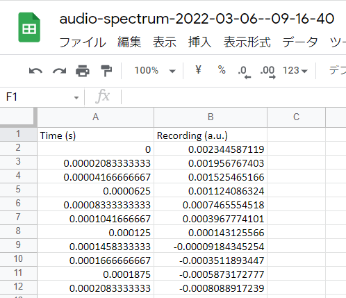Click the spreadsheet title audio-spectrum

[197, 19]
